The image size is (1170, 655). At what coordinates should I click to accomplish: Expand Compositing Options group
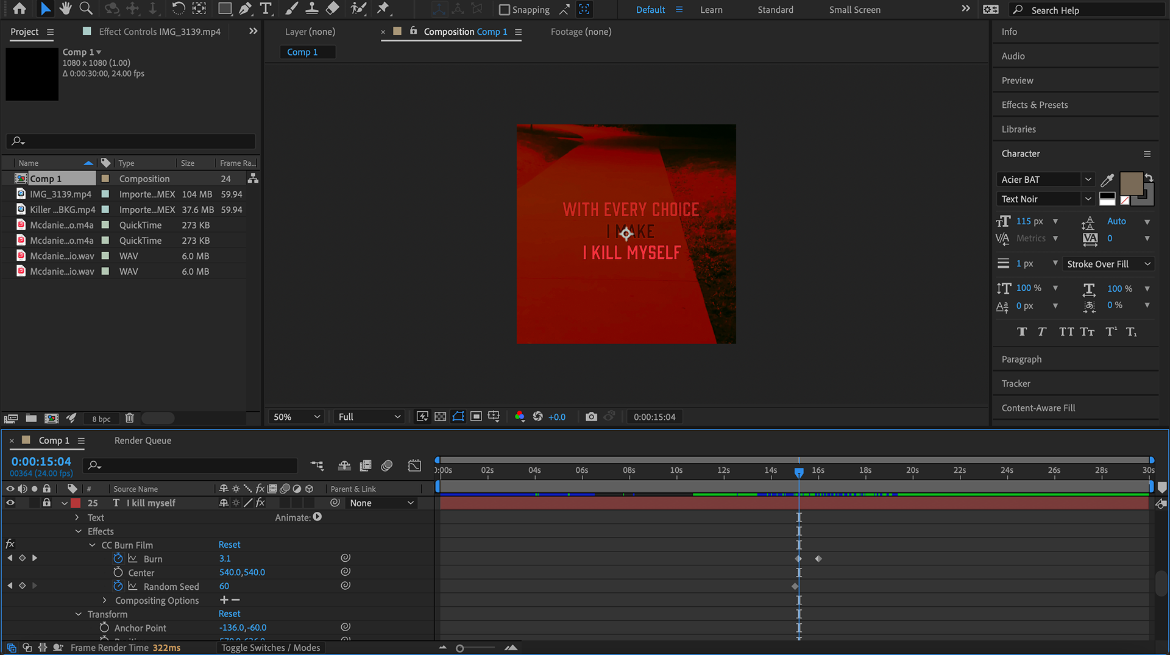(x=105, y=600)
